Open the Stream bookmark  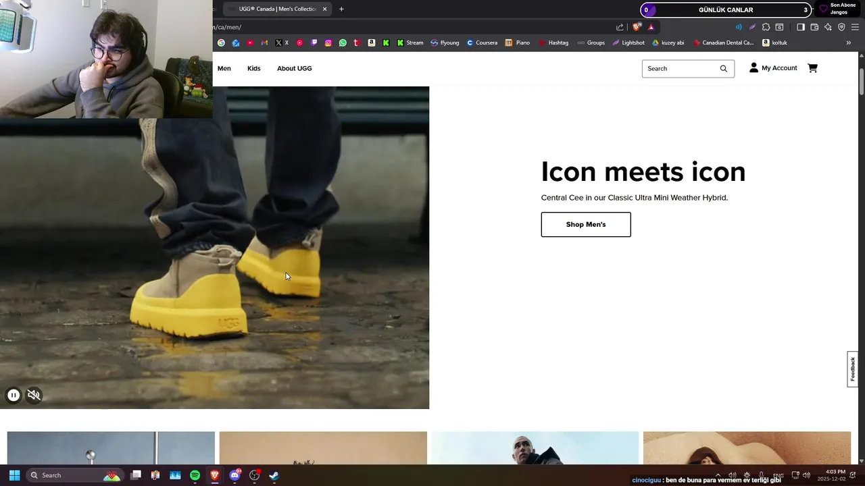[x=410, y=43]
